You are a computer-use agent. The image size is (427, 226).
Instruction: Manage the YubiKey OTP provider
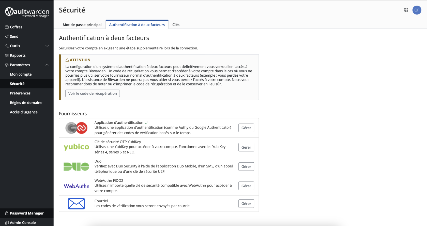tap(246, 147)
